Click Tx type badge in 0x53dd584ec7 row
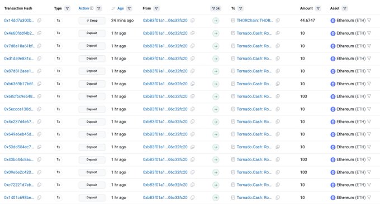The width and height of the screenshot is (380, 204). pos(58,147)
